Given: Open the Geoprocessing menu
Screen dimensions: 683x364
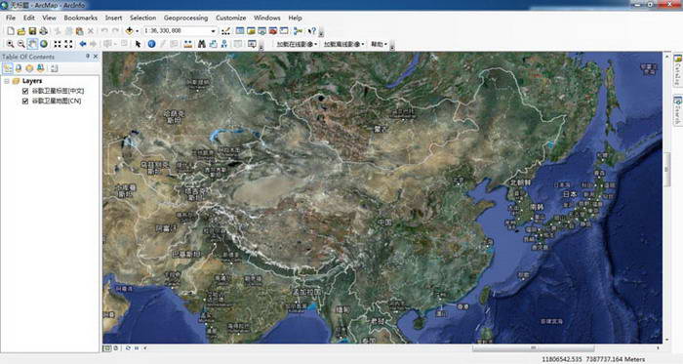Looking at the screenshot, I should [x=185, y=18].
